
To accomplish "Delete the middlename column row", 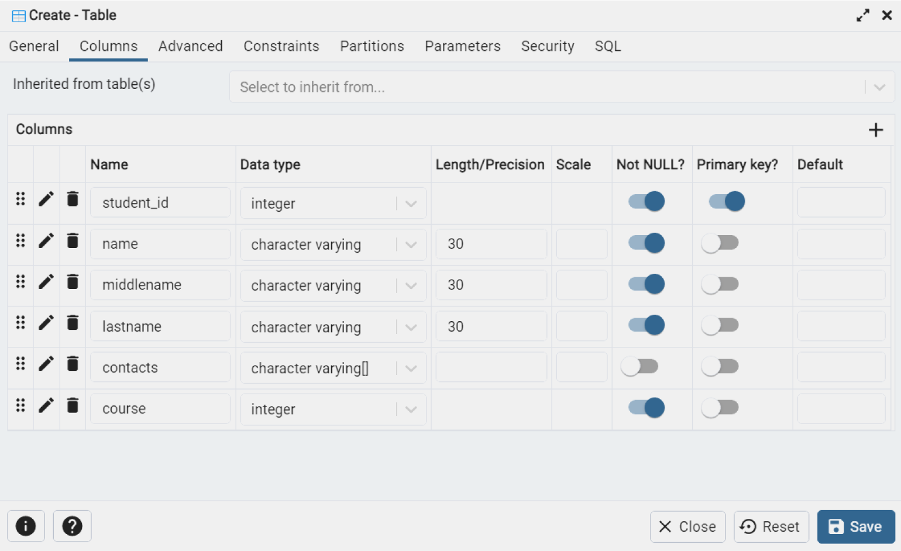I will click(x=73, y=281).
